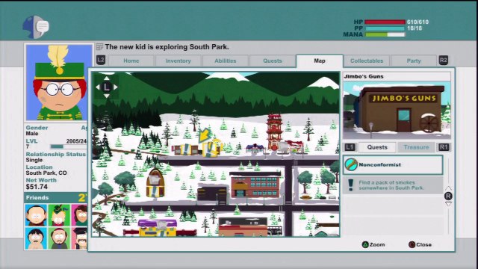Click the yellow arrow location marker on map
The height and width of the screenshot is (269, 478).
(x=204, y=134)
